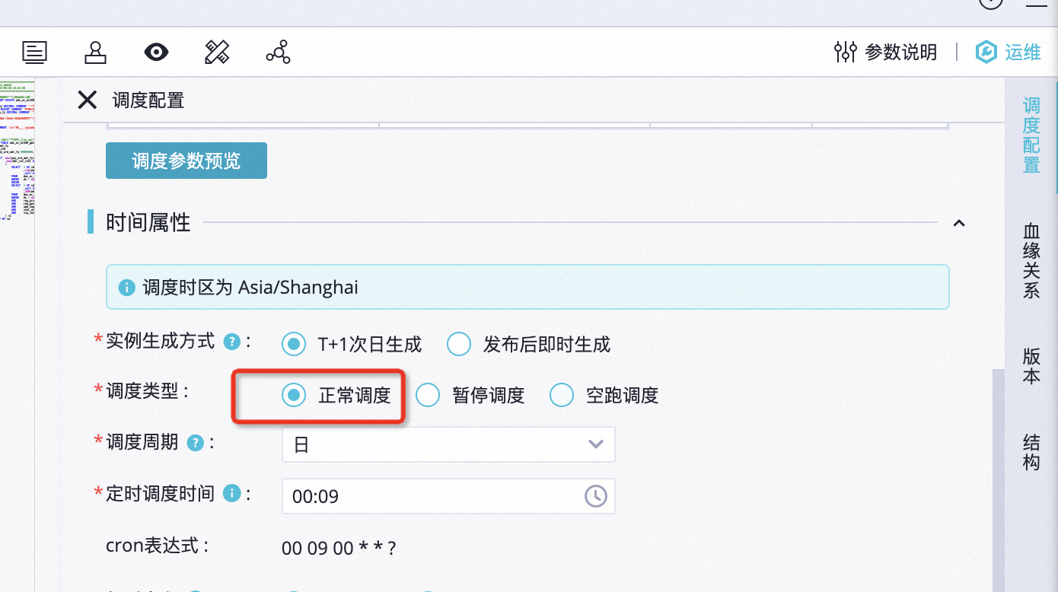
Task: Open the 调度周期 dropdown
Action: point(448,444)
